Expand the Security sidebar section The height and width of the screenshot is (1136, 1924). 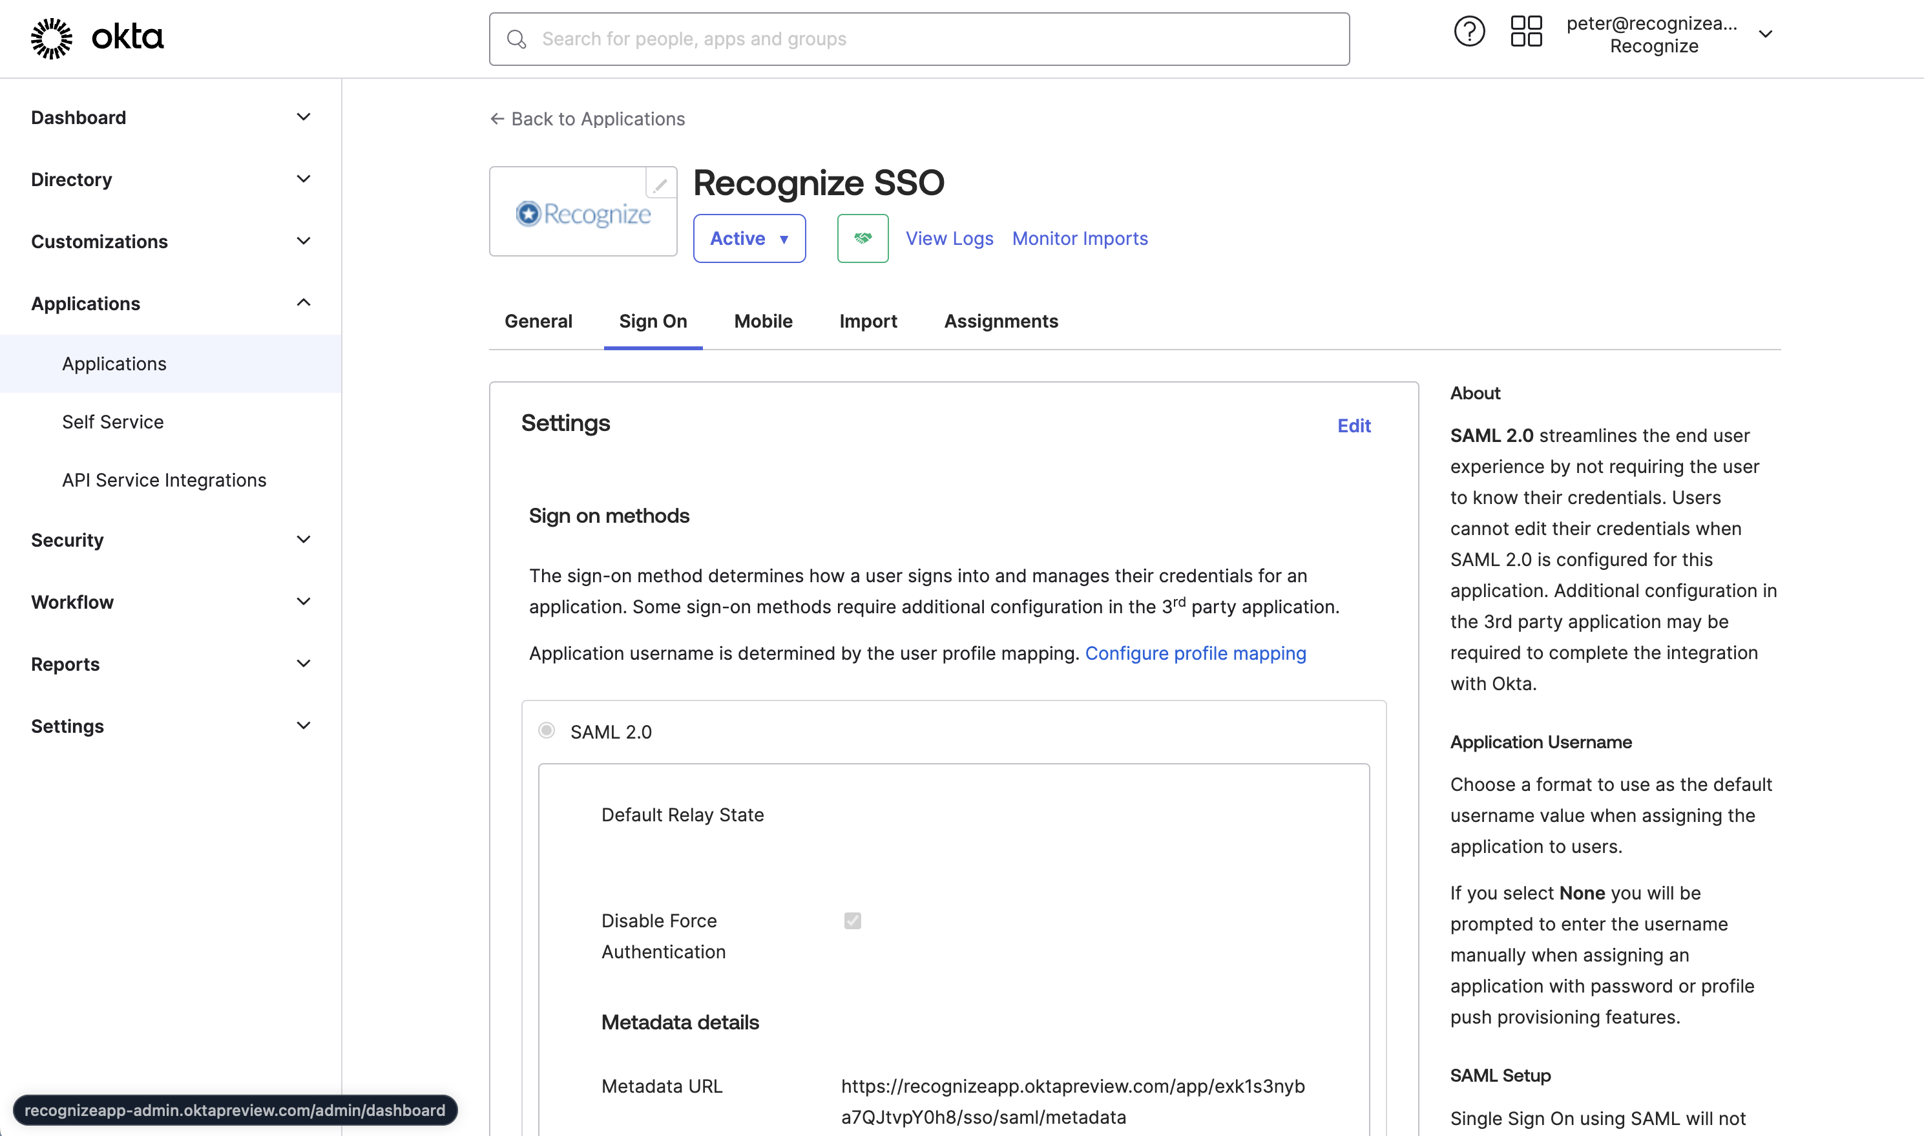(171, 540)
